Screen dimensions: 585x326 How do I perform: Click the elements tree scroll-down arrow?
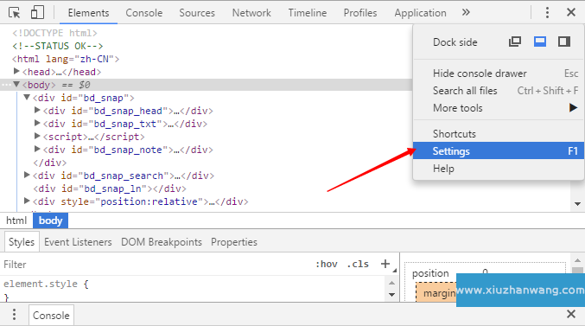coord(577,204)
